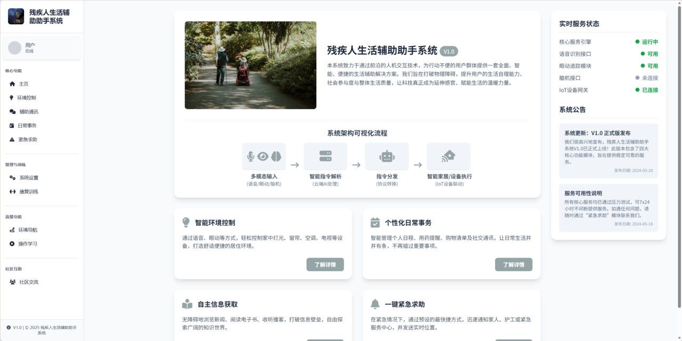Click the 残疾人生活辅助助手系统 main title

(382, 51)
